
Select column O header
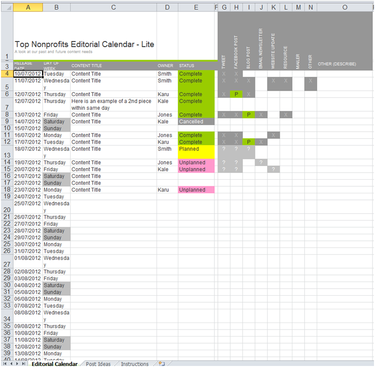[x=345, y=8]
